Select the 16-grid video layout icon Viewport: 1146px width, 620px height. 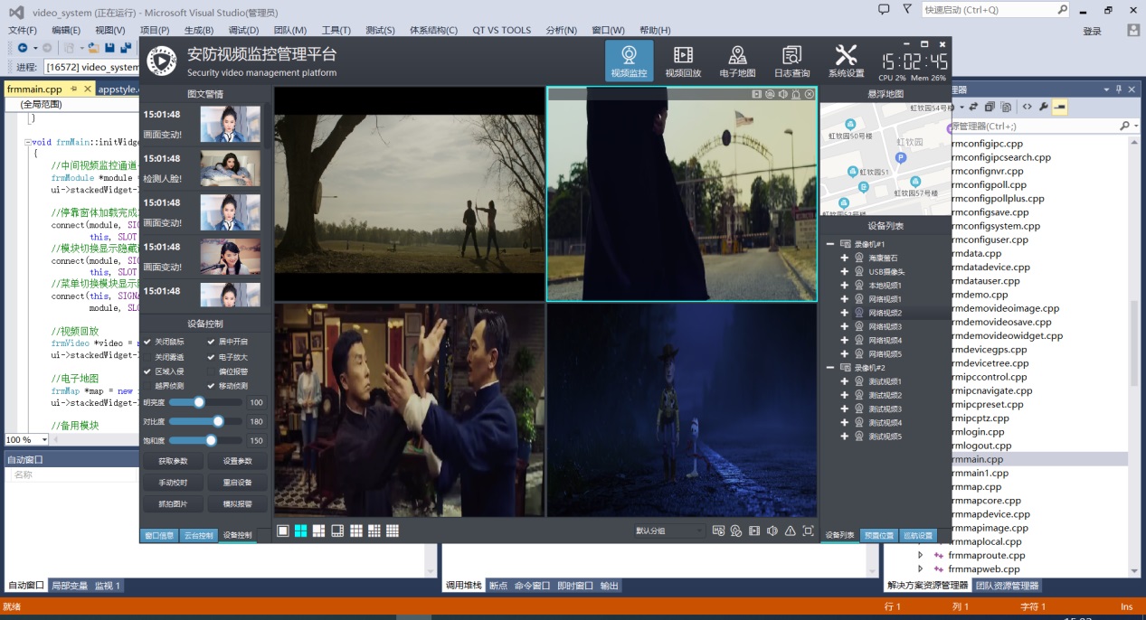393,531
